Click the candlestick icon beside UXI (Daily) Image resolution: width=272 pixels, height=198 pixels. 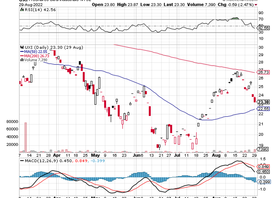22,47
